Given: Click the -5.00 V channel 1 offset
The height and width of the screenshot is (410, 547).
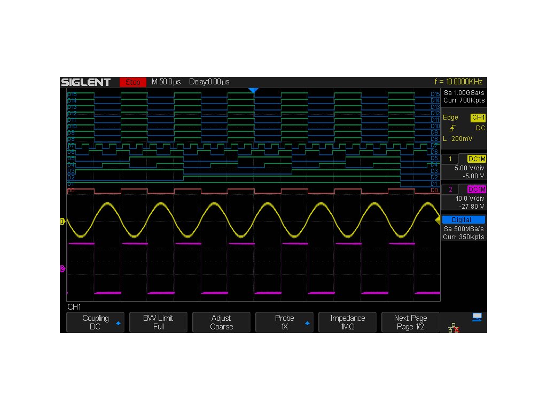Looking at the screenshot, I should click(473, 176).
